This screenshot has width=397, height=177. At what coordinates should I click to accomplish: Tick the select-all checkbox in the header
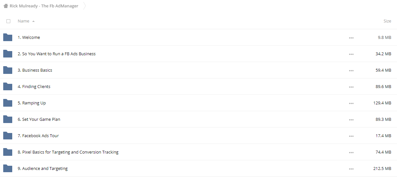pyautogui.click(x=8, y=21)
